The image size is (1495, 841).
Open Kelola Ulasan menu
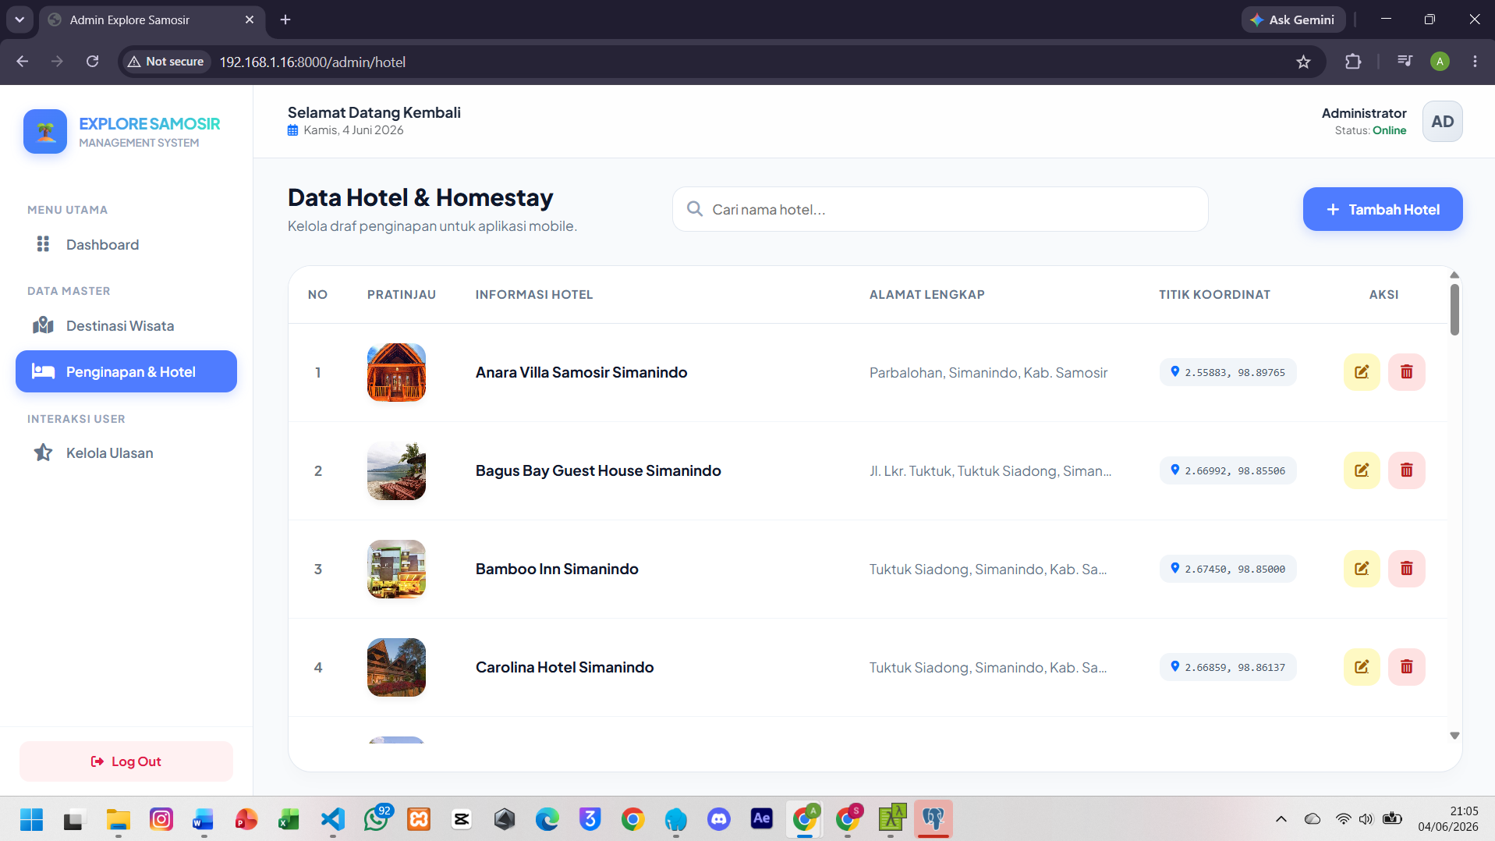point(126,452)
